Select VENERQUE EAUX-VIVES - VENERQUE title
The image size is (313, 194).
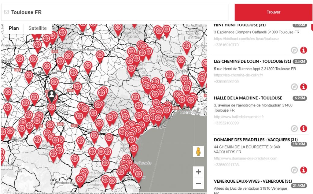click(x=253, y=181)
